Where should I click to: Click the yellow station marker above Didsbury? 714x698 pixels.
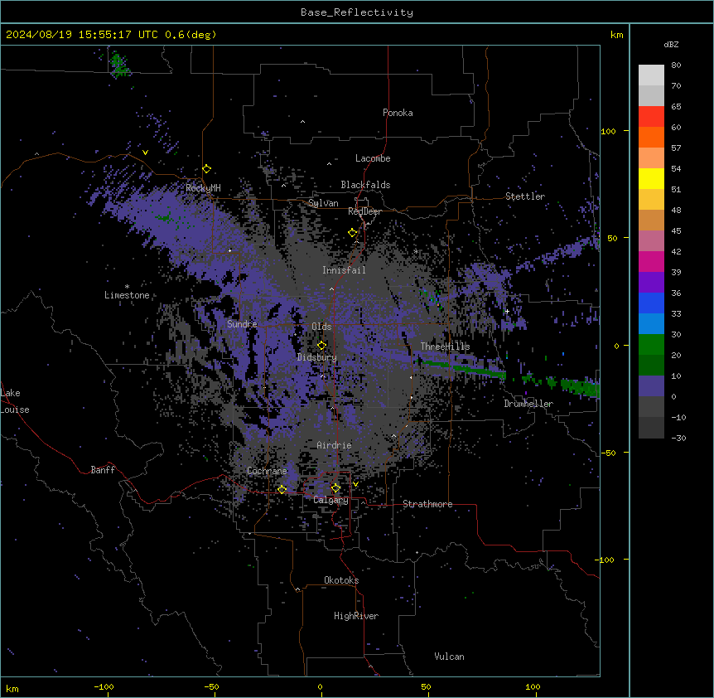(x=321, y=345)
